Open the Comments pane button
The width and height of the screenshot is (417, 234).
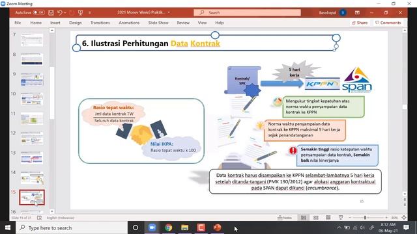click(x=388, y=23)
